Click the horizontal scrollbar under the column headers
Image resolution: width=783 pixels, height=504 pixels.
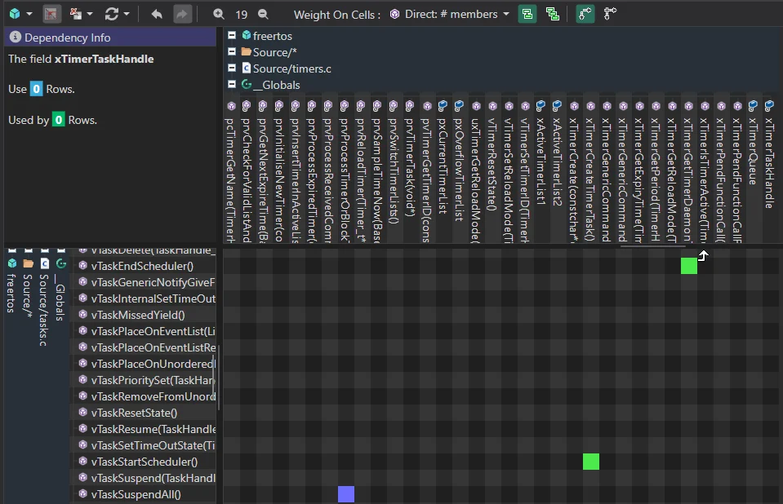coord(652,245)
